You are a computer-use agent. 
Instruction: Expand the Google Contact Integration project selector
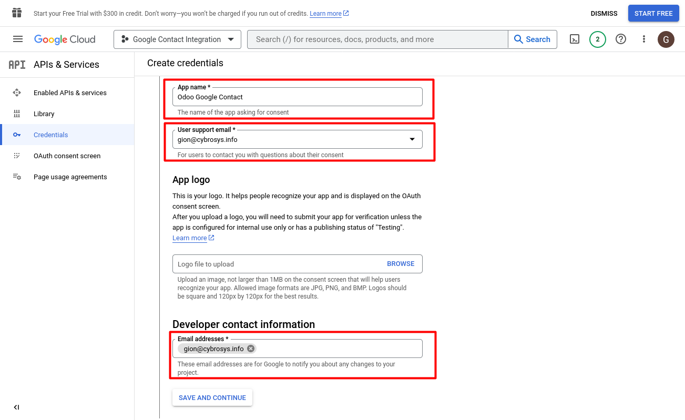pyautogui.click(x=177, y=39)
